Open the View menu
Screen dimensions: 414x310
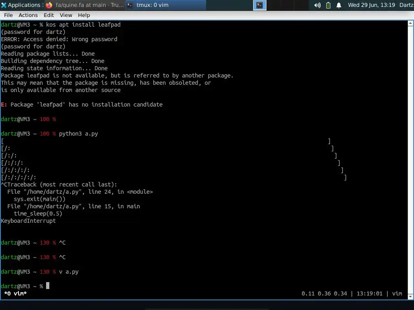click(x=66, y=15)
